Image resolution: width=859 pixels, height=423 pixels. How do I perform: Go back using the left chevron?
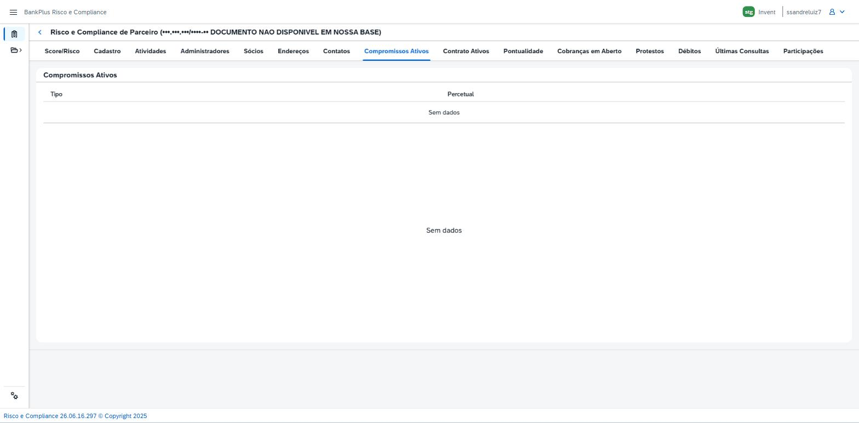[39, 32]
